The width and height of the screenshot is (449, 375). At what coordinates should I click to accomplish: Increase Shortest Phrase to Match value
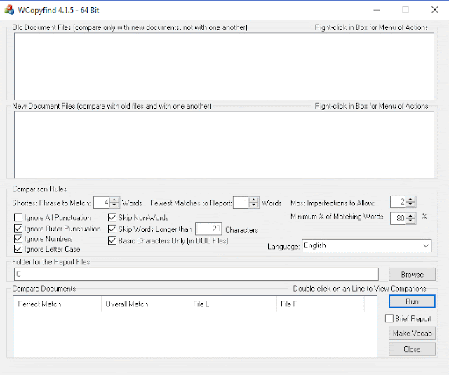point(114,200)
